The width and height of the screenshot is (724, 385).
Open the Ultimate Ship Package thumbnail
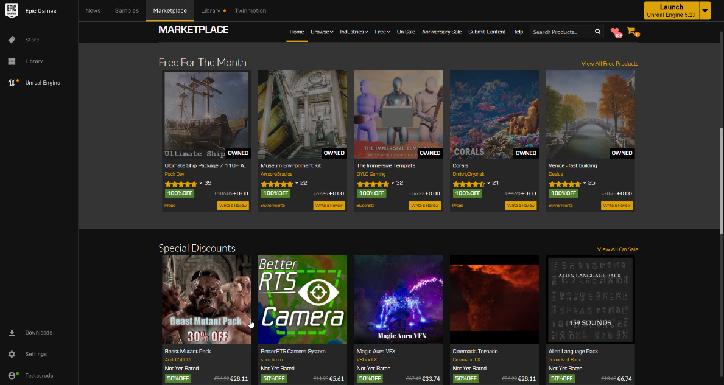[206, 114]
